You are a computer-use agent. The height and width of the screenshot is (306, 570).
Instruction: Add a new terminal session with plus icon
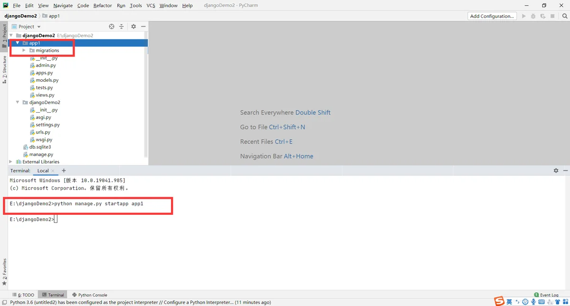(64, 171)
